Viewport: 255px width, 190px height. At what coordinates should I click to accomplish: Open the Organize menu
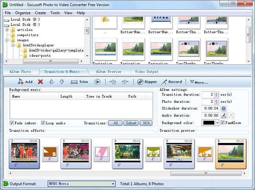pos(23,13)
